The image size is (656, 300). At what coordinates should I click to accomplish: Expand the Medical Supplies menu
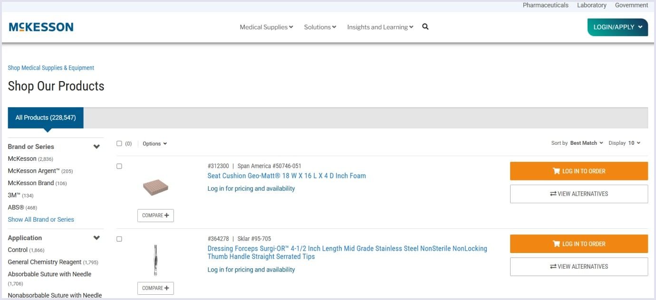pos(266,27)
